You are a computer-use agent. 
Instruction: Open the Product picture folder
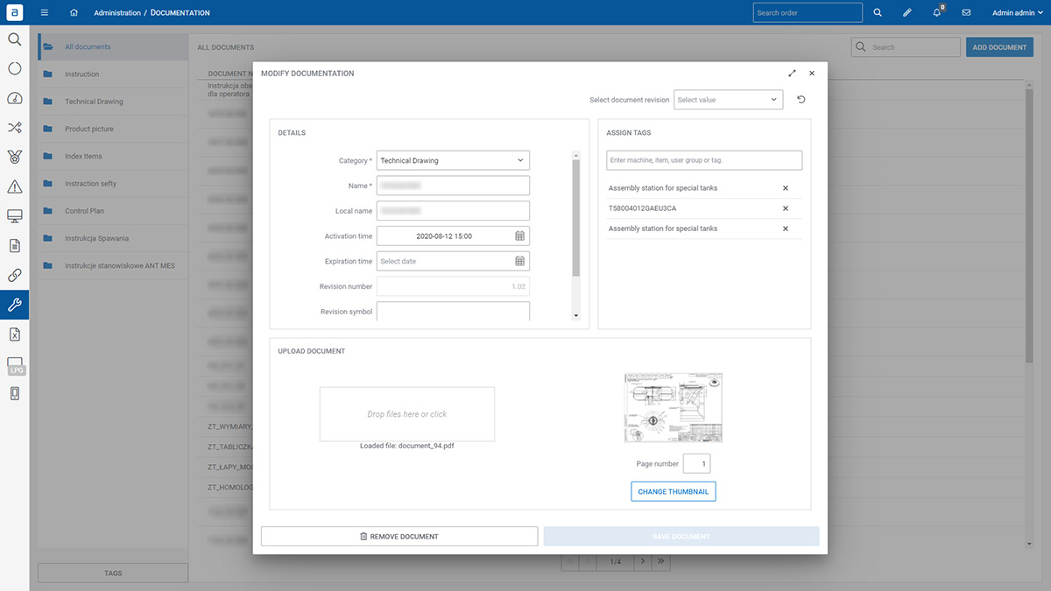click(x=113, y=129)
